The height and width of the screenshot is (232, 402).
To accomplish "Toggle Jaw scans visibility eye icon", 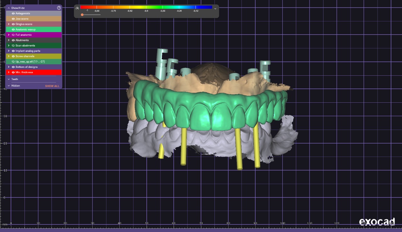I will [x=13, y=19].
